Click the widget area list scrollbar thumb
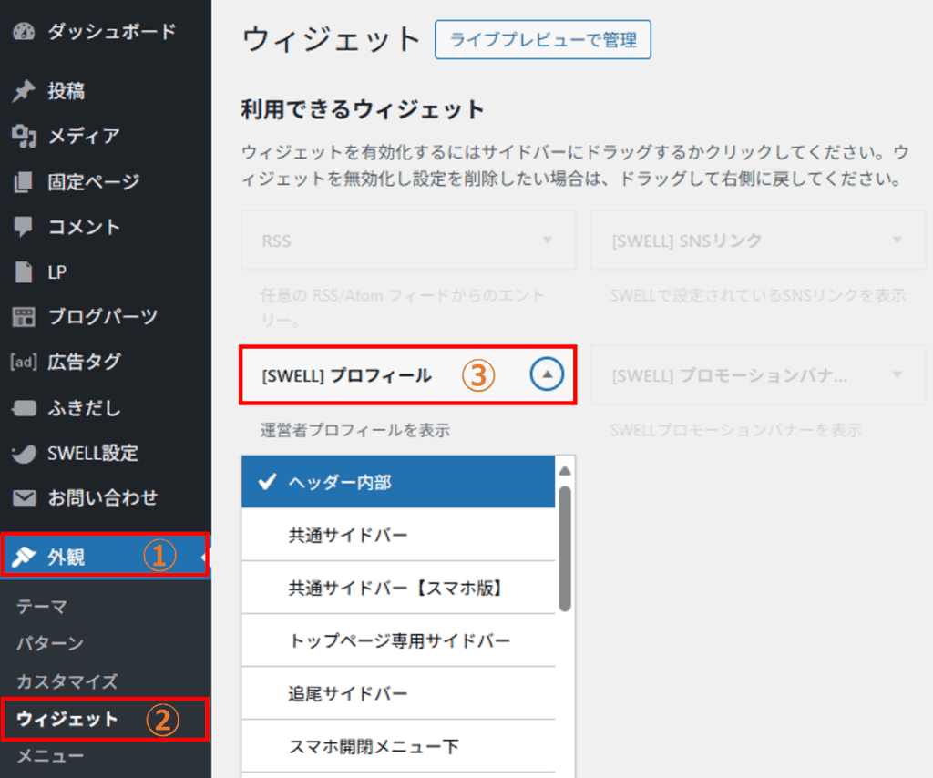This screenshot has height=778, width=933. coord(565,547)
